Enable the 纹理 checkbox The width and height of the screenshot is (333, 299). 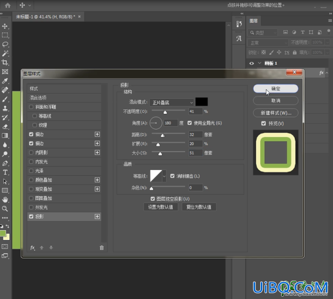tap(34, 125)
